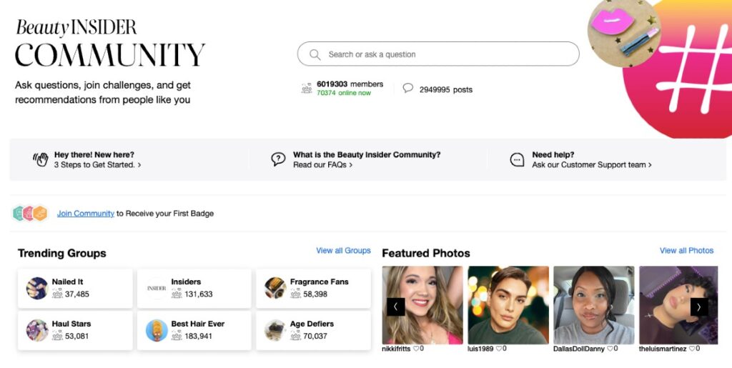
Task: Click the circular lips and mascara image
Action: point(624,31)
